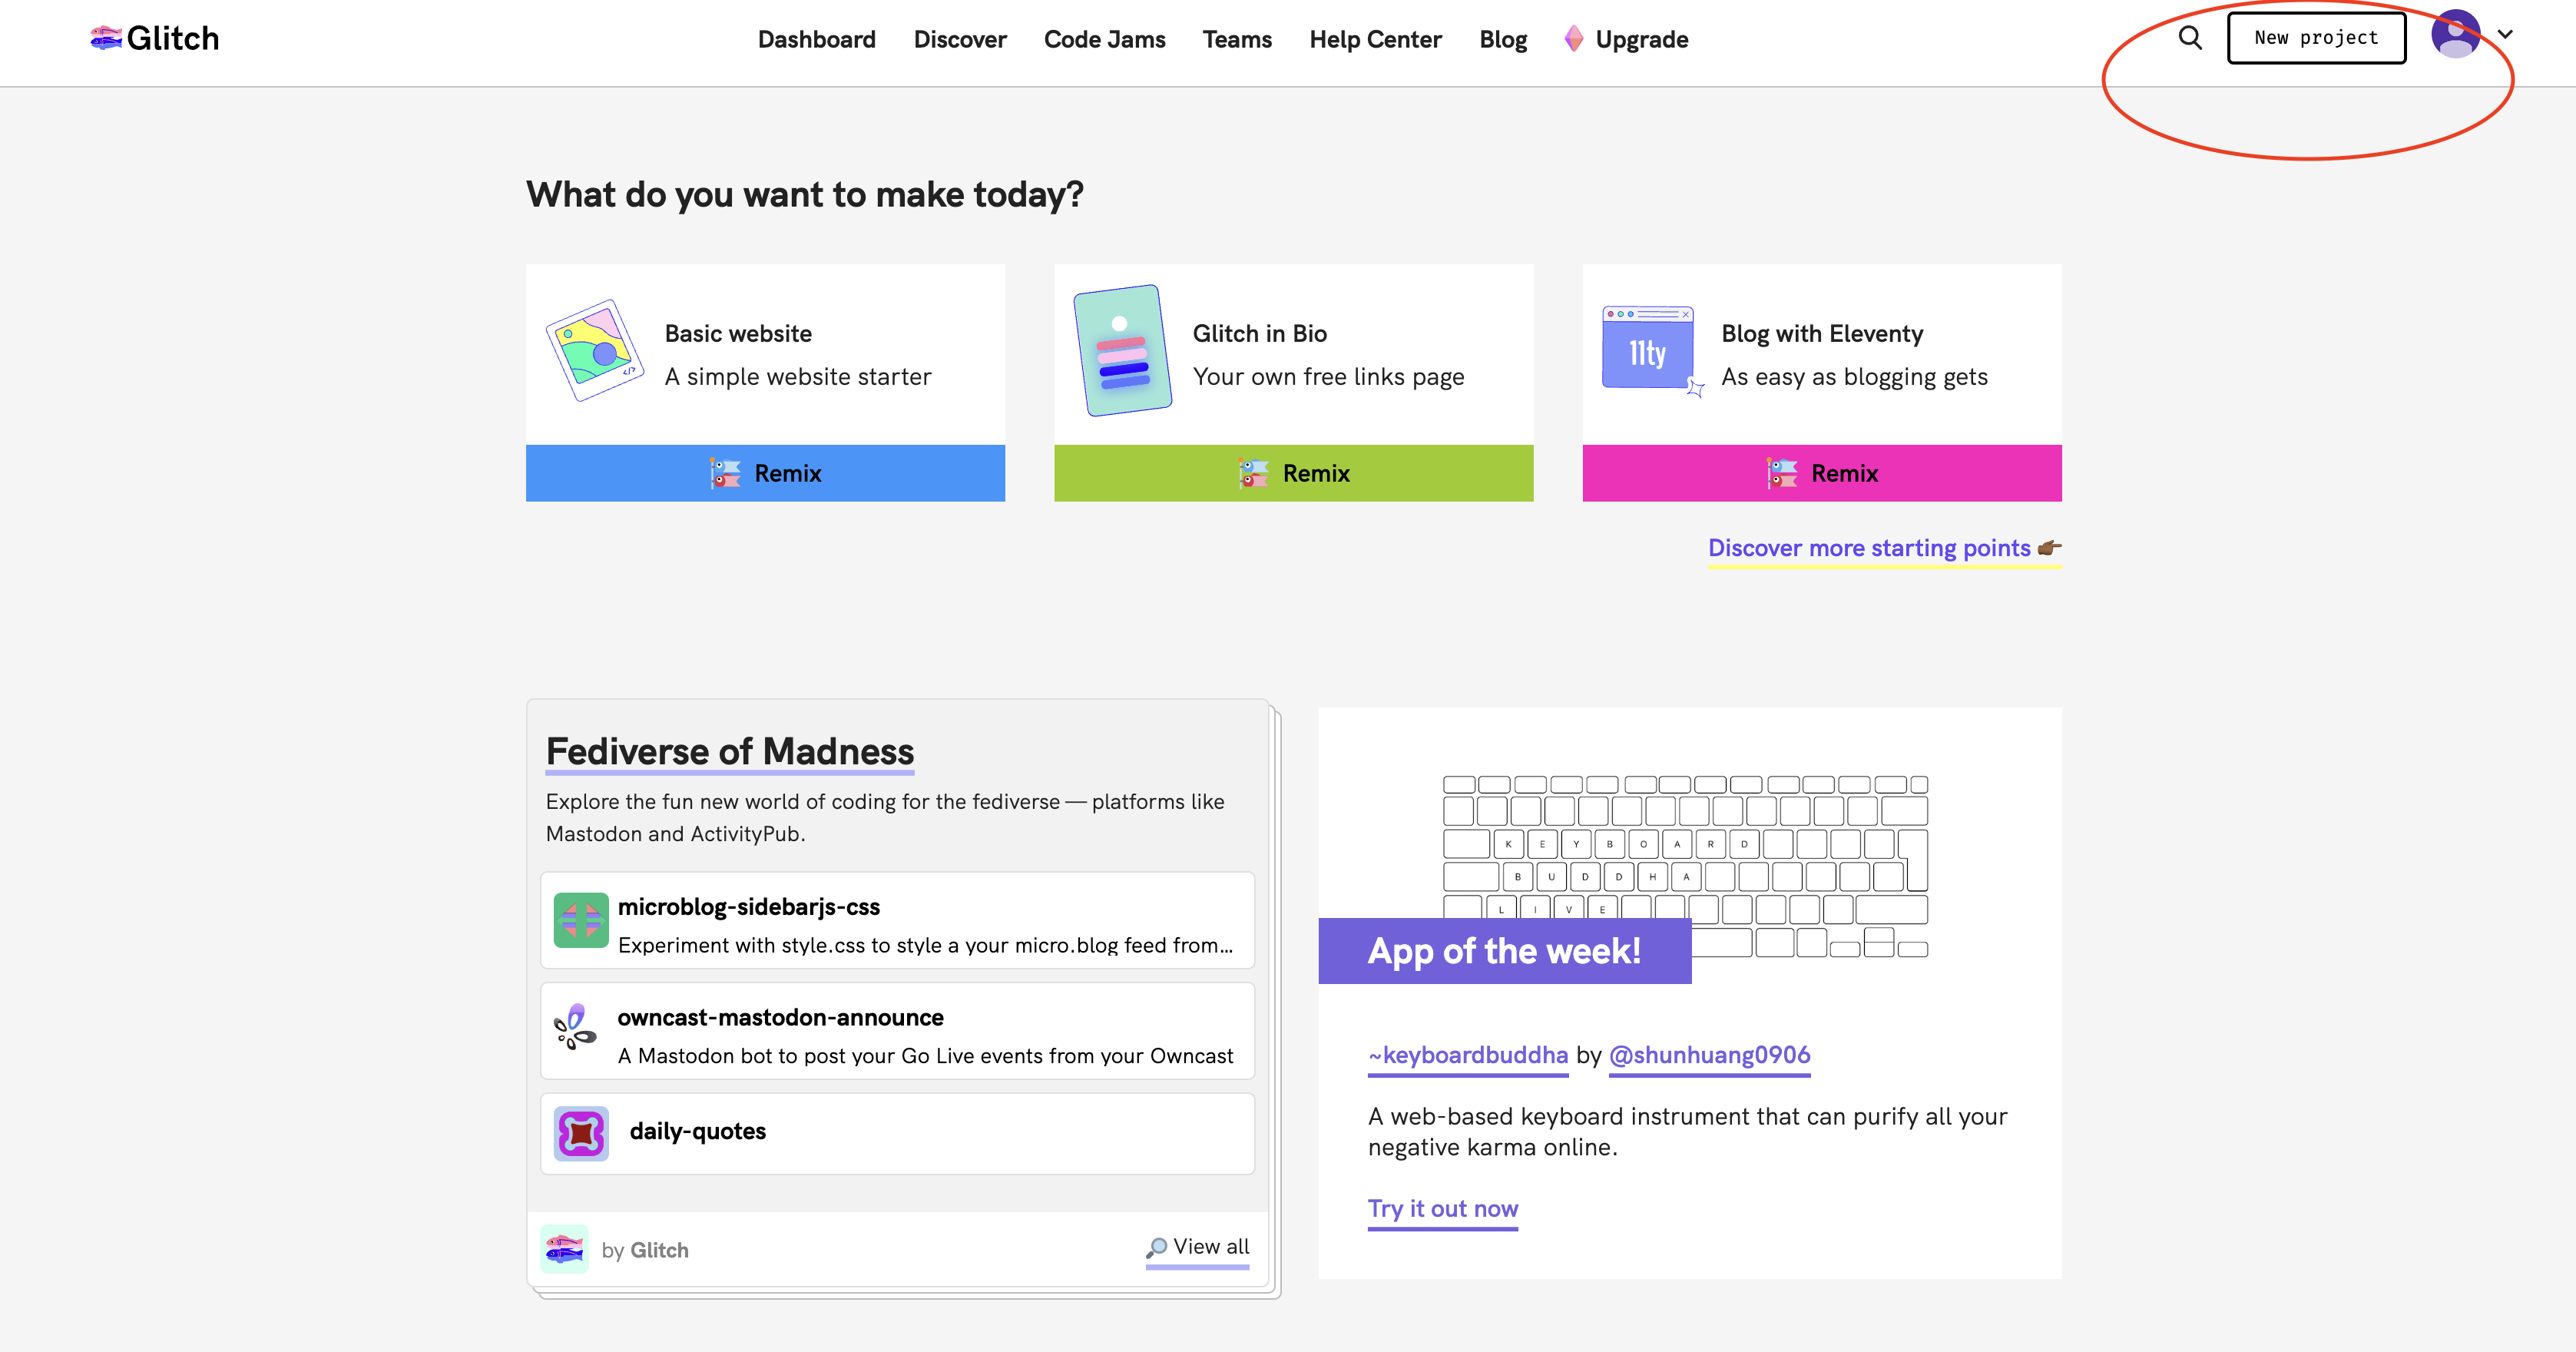Screen dimensions: 2576x1352
Task: Open the Help Center menu item
Action: 1375,40
